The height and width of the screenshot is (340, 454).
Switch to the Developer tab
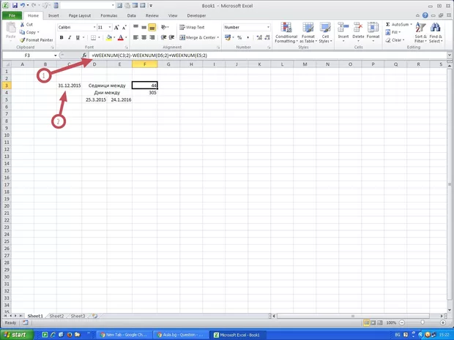[196, 15]
